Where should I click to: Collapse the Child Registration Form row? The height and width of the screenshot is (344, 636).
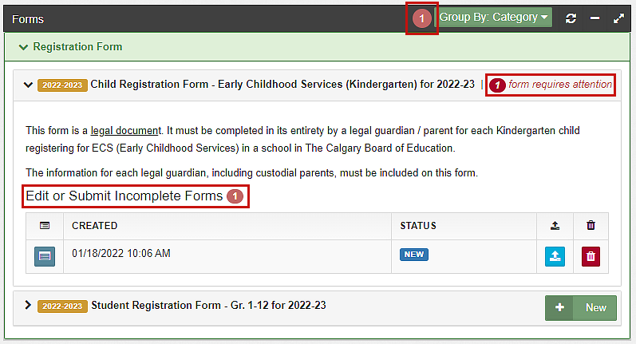(x=29, y=84)
